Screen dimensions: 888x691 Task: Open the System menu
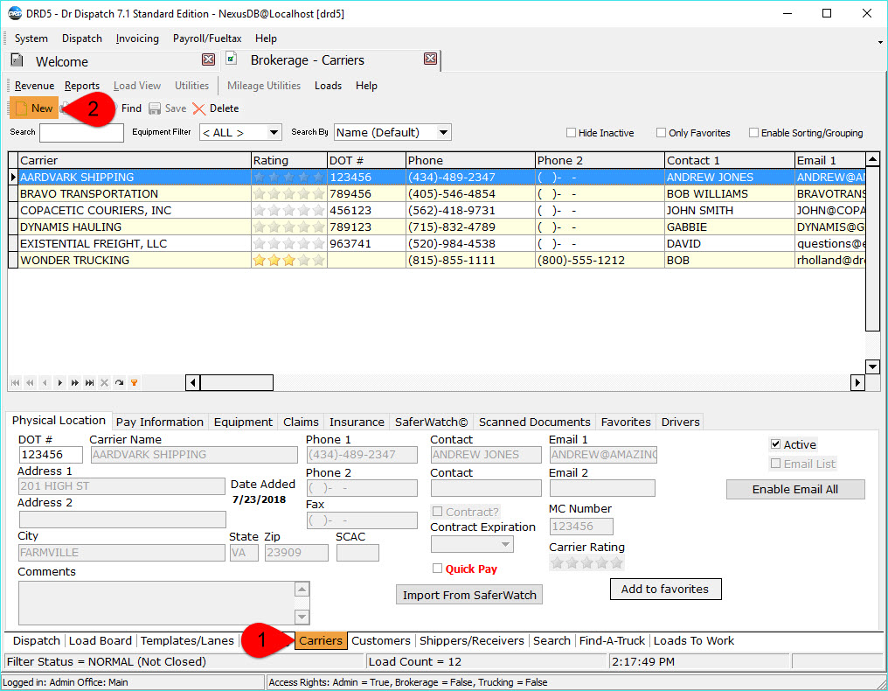click(31, 38)
